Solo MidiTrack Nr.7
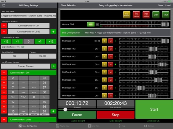The height and width of the screenshot is (129, 173). pyautogui.click(x=104, y=88)
